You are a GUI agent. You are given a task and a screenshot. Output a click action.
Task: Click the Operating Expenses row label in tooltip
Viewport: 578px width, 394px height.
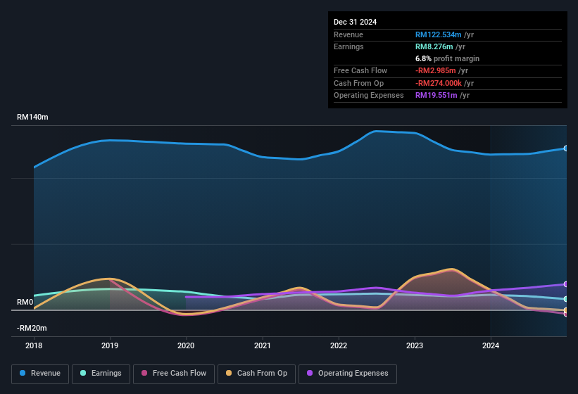pyautogui.click(x=369, y=96)
